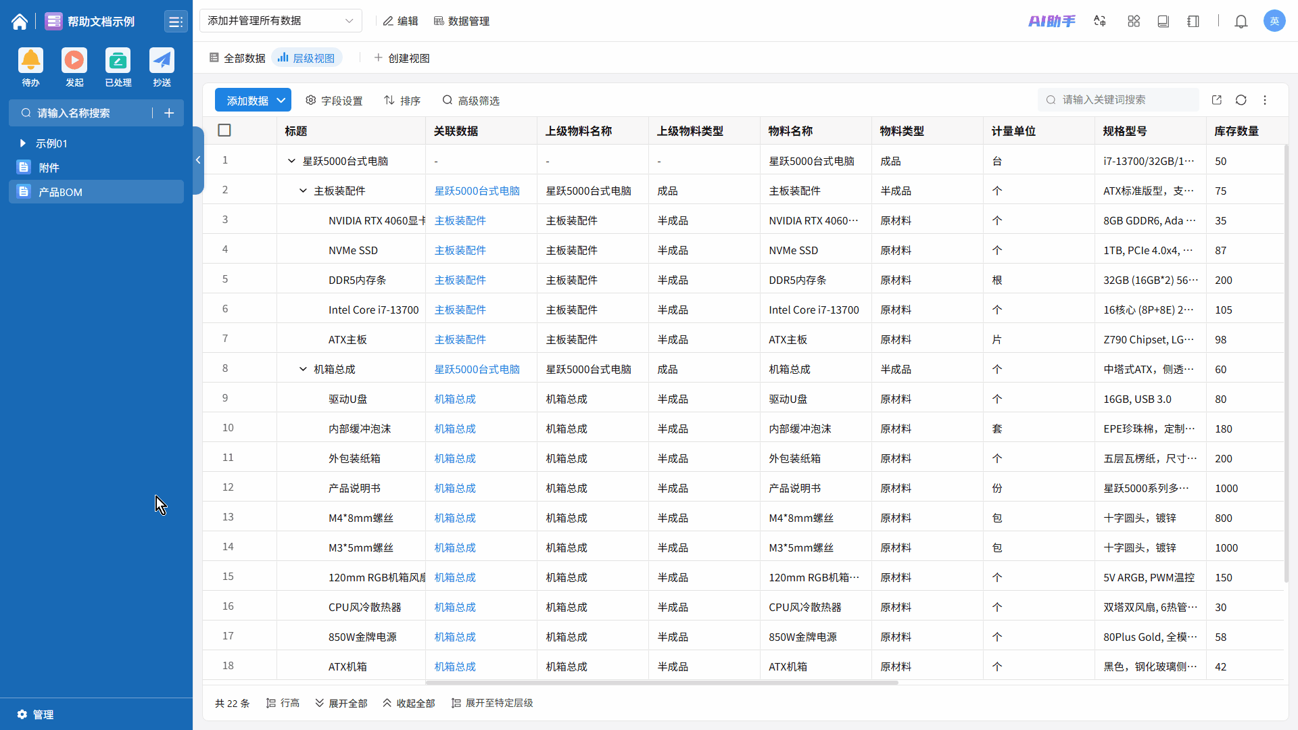Open the 添加数据 button's dropdown arrow
The height and width of the screenshot is (730, 1298).
pyautogui.click(x=281, y=101)
